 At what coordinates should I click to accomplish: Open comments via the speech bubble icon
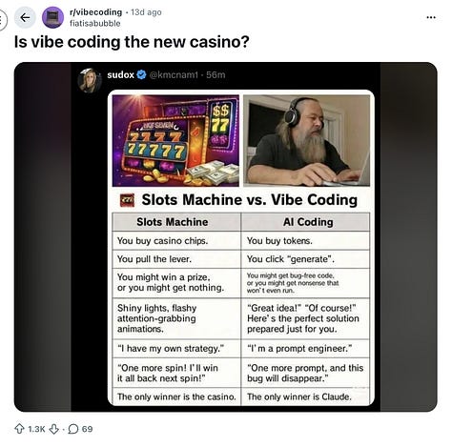click(73, 429)
